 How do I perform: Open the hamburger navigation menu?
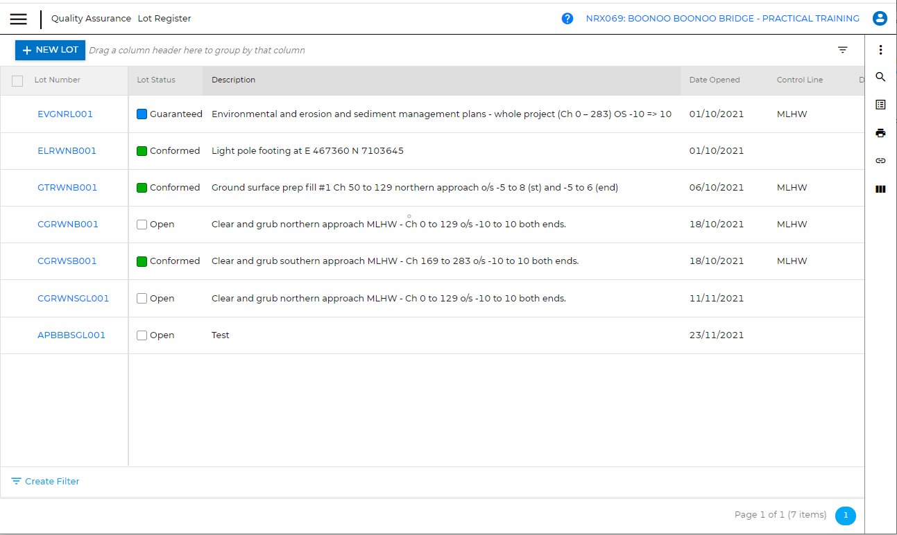(x=19, y=19)
